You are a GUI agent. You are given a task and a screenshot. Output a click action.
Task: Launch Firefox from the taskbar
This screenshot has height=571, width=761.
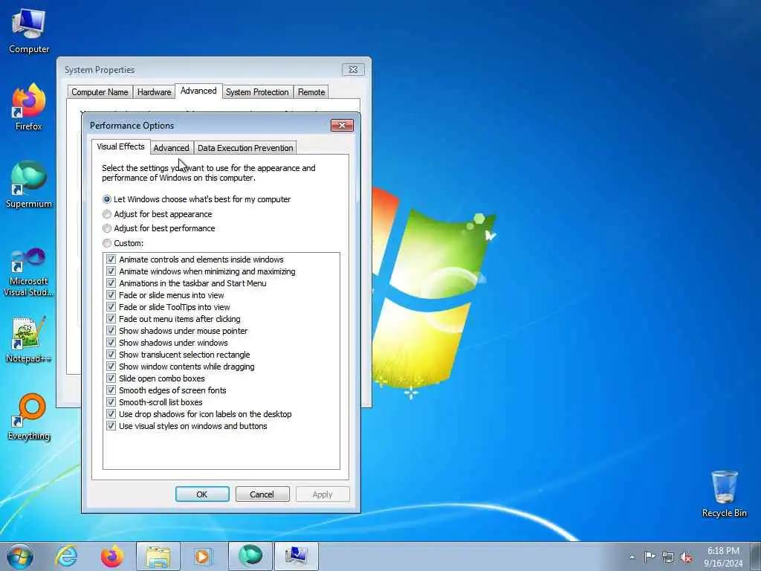pos(112,556)
